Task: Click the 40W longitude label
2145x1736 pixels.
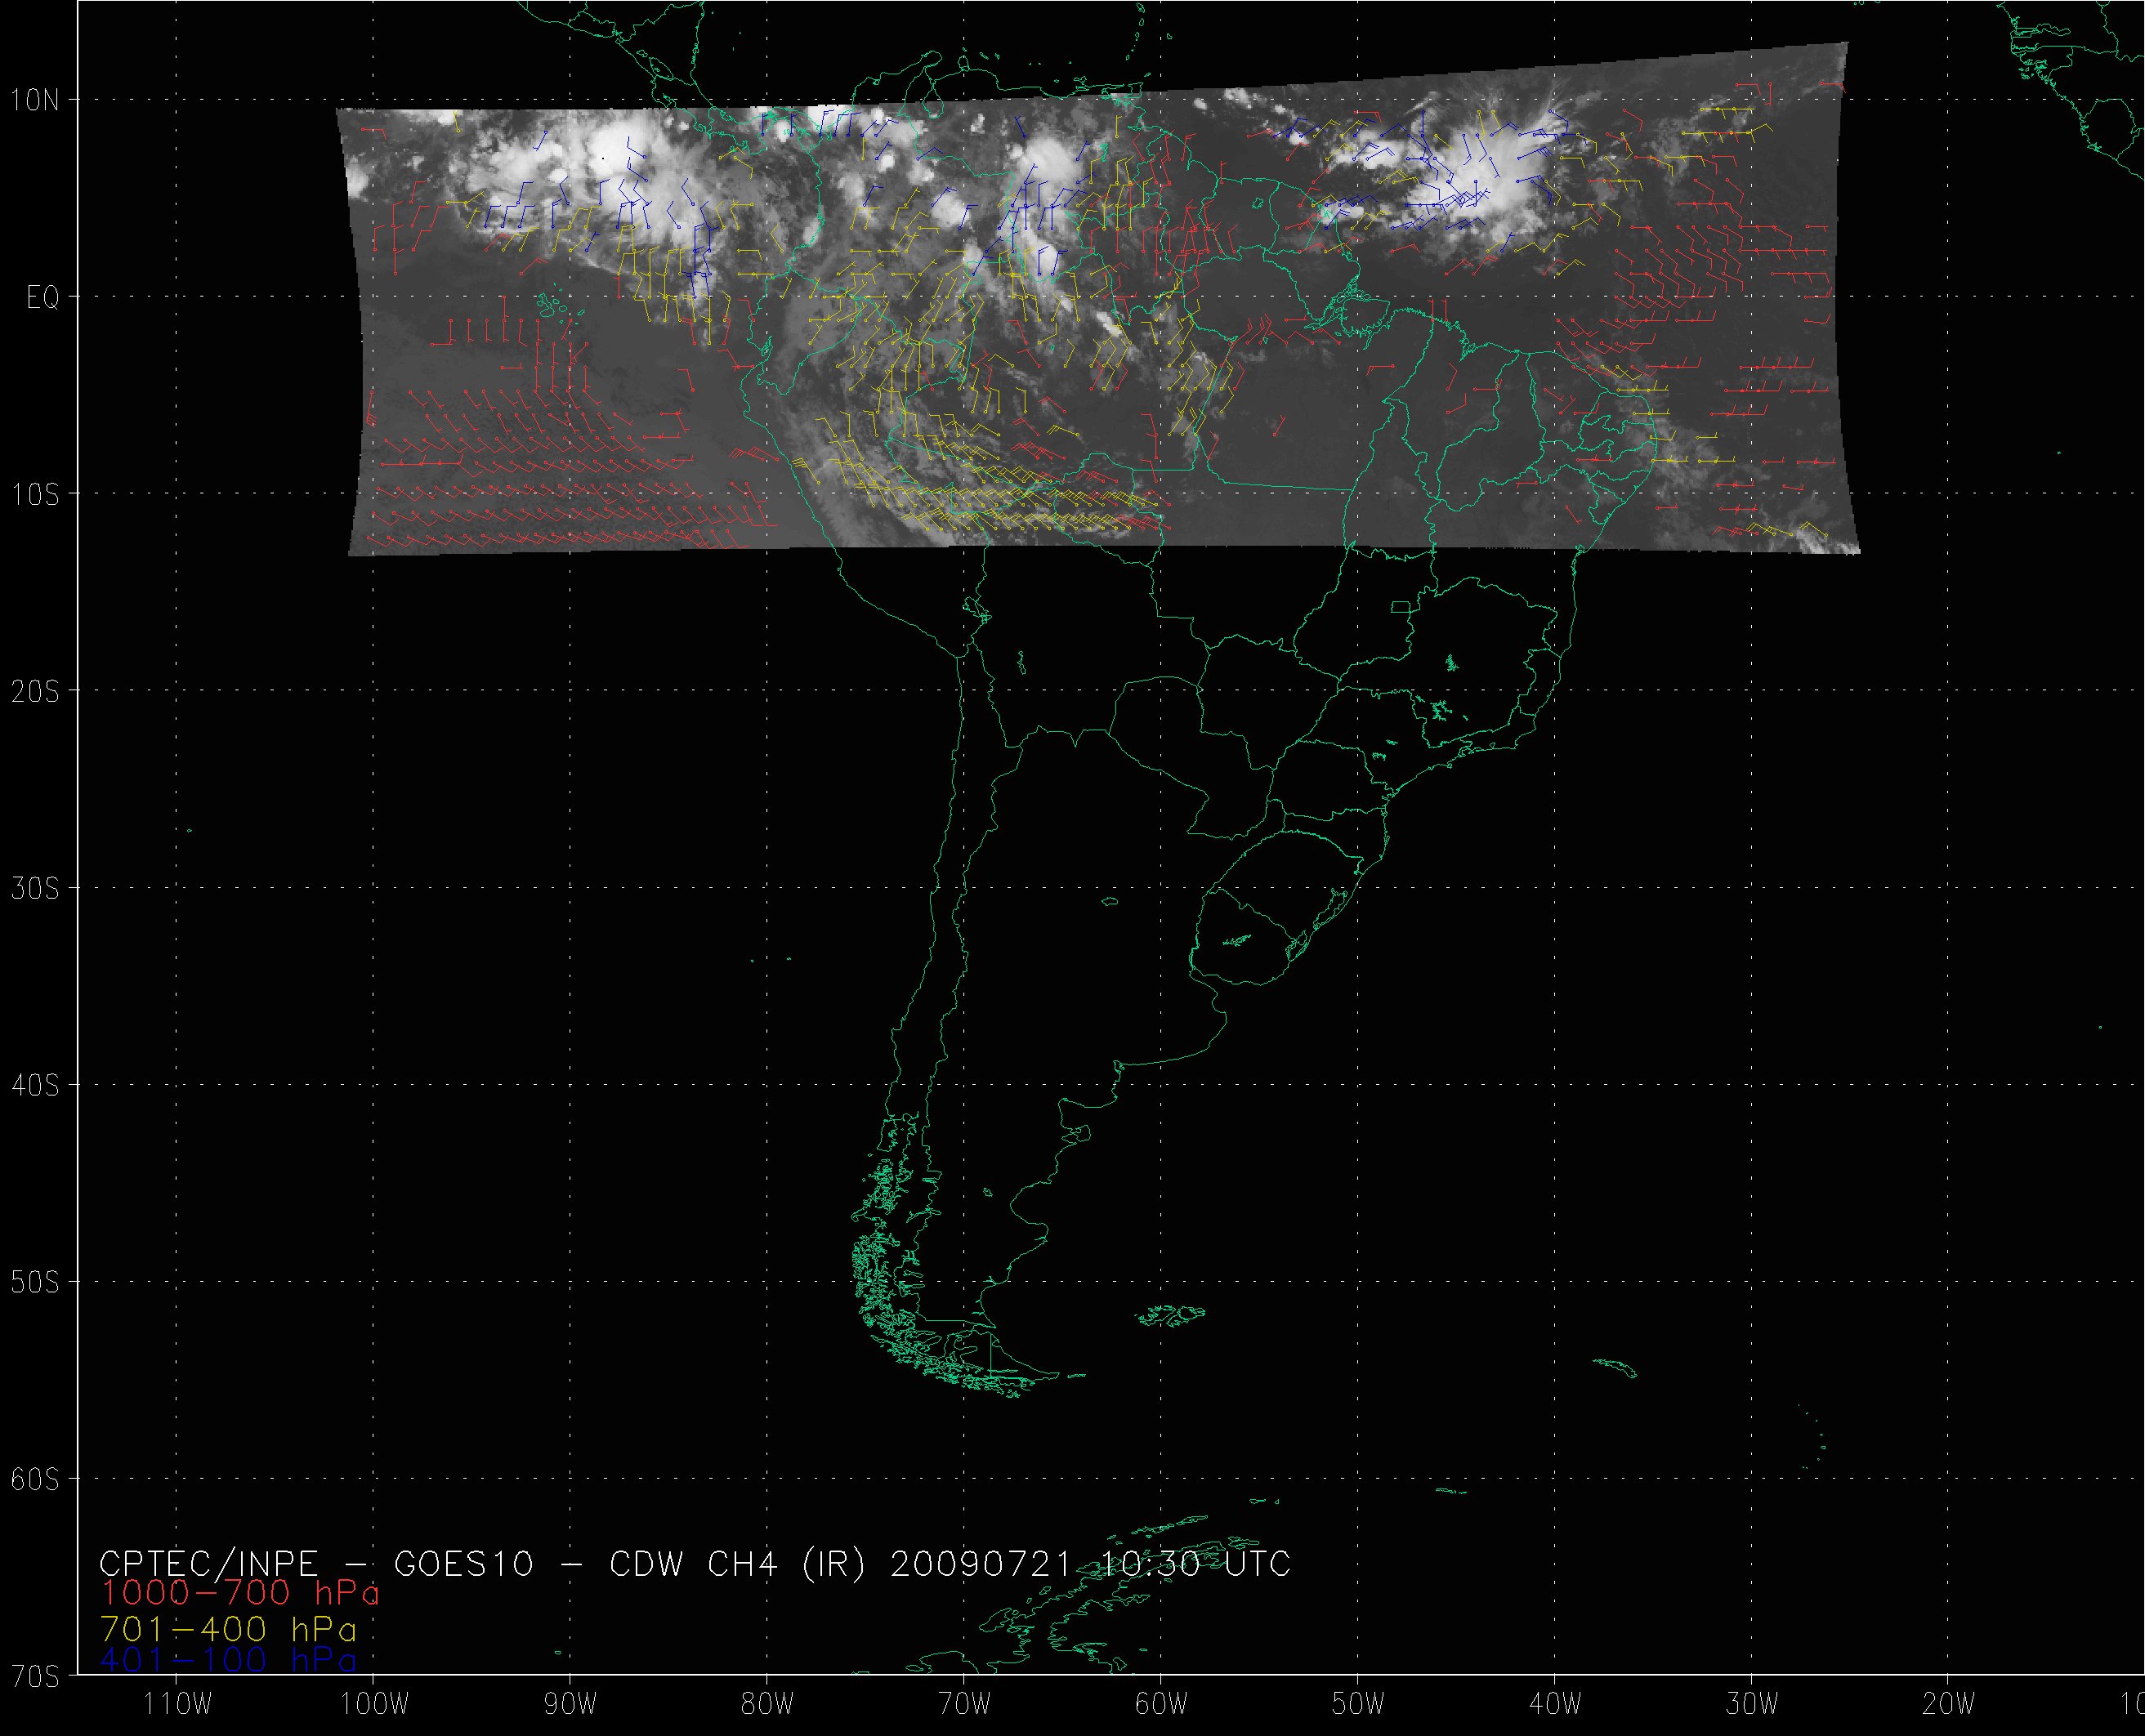Action: [1556, 1705]
